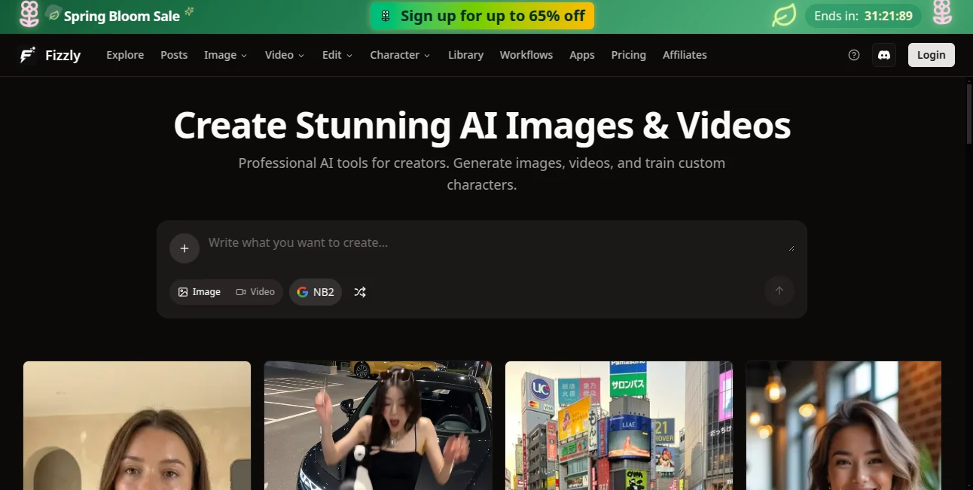Expand the Video menu dropdown
Screen dimensions: 973x490
[285, 55]
